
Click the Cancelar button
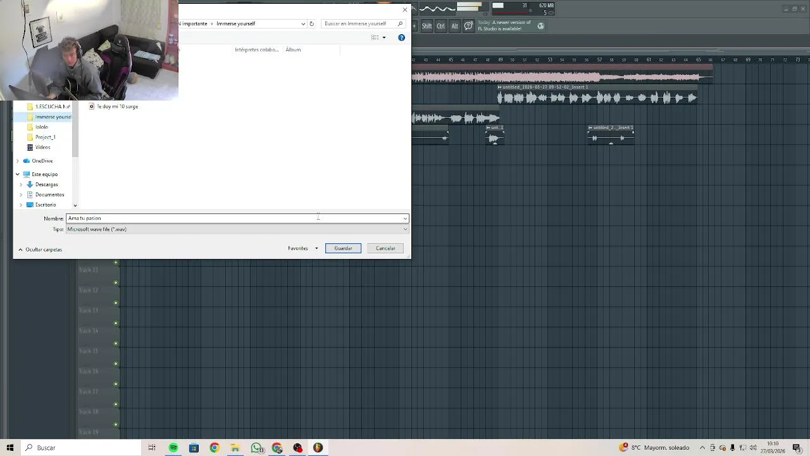pyautogui.click(x=385, y=248)
